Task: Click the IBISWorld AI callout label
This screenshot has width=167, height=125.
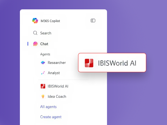Action: point(117,63)
